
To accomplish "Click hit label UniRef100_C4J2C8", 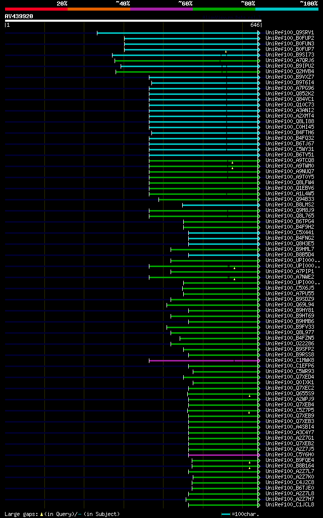I will (290, 483).
